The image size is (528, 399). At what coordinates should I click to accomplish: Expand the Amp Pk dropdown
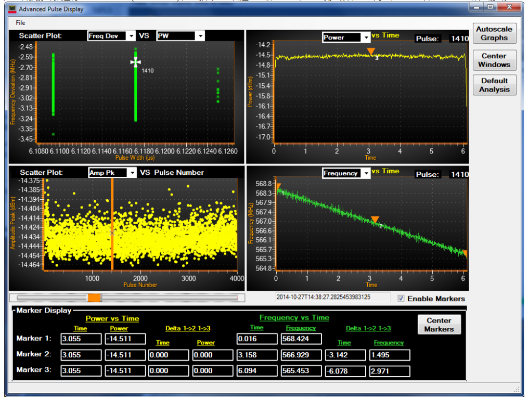(132, 173)
